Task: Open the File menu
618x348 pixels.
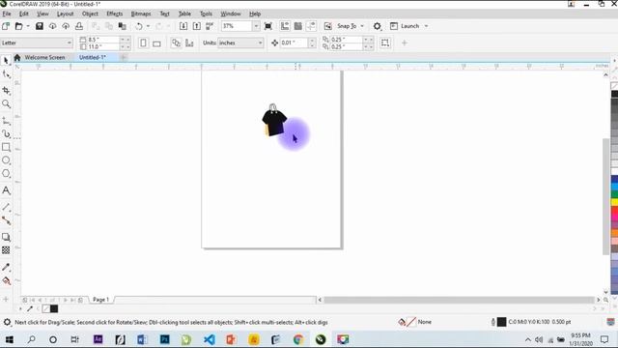Action: coord(7,14)
